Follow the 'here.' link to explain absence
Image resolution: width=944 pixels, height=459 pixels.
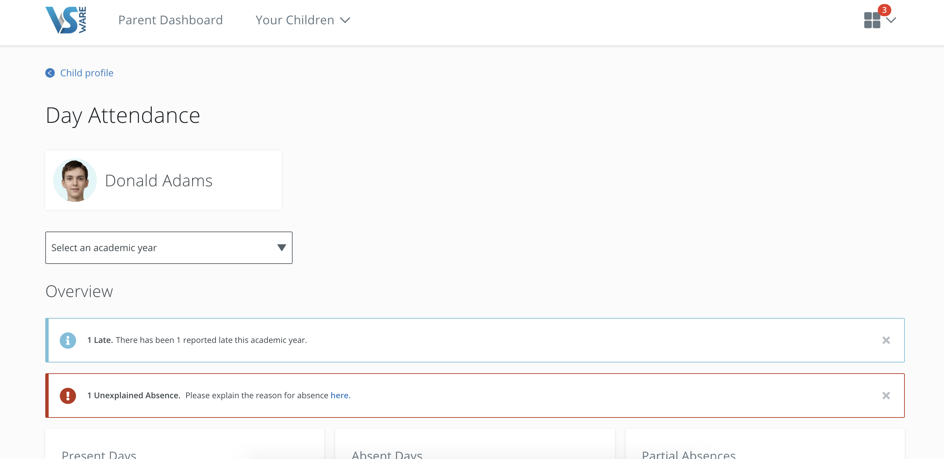pos(341,395)
